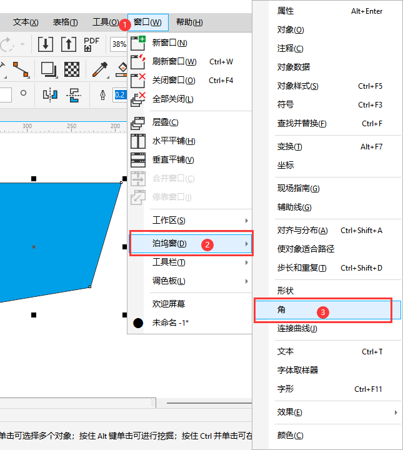This screenshot has width=403, height=450.
Task: Click the Refresh Window icon
Action: point(138,62)
